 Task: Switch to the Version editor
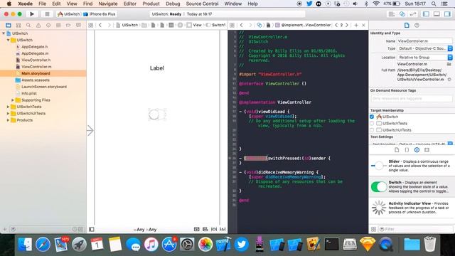pyautogui.click(x=412, y=14)
